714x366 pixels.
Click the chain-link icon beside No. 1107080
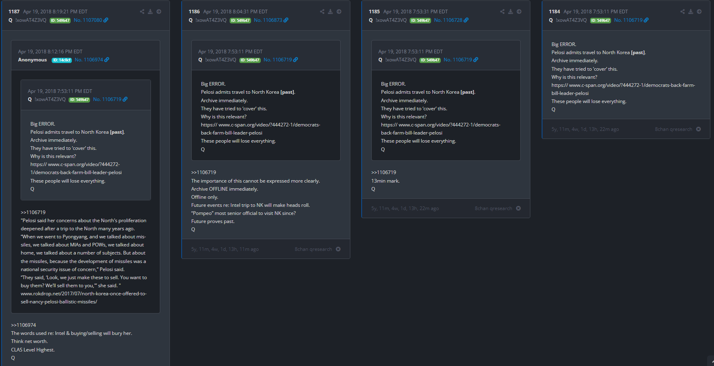[x=106, y=20]
